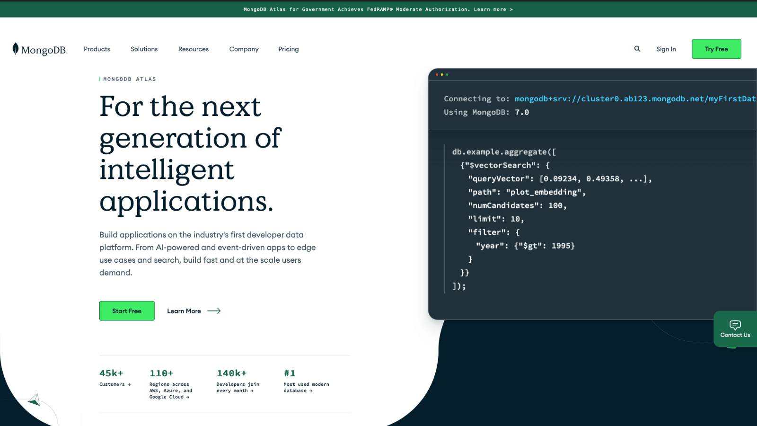This screenshot has height=426, width=757.
Task: Click the MongoDB leaf logo
Action: (40, 49)
